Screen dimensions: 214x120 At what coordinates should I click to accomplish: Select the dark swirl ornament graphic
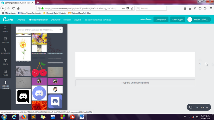click(55, 43)
